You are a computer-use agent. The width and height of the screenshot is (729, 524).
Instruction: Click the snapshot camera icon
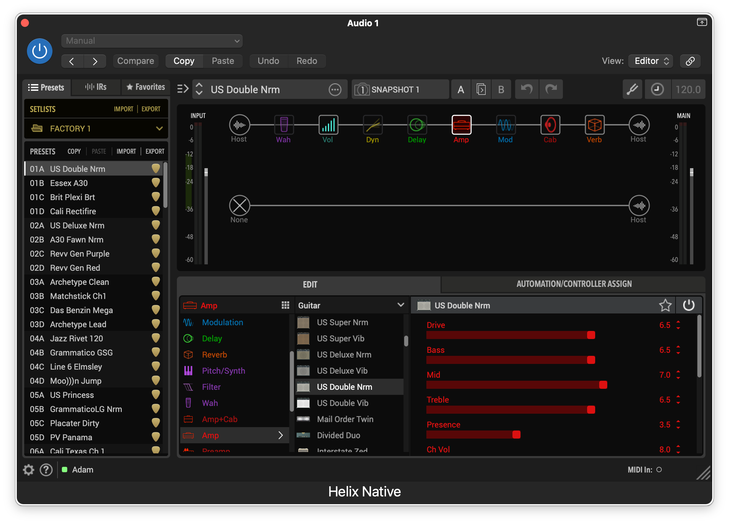(362, 89)
